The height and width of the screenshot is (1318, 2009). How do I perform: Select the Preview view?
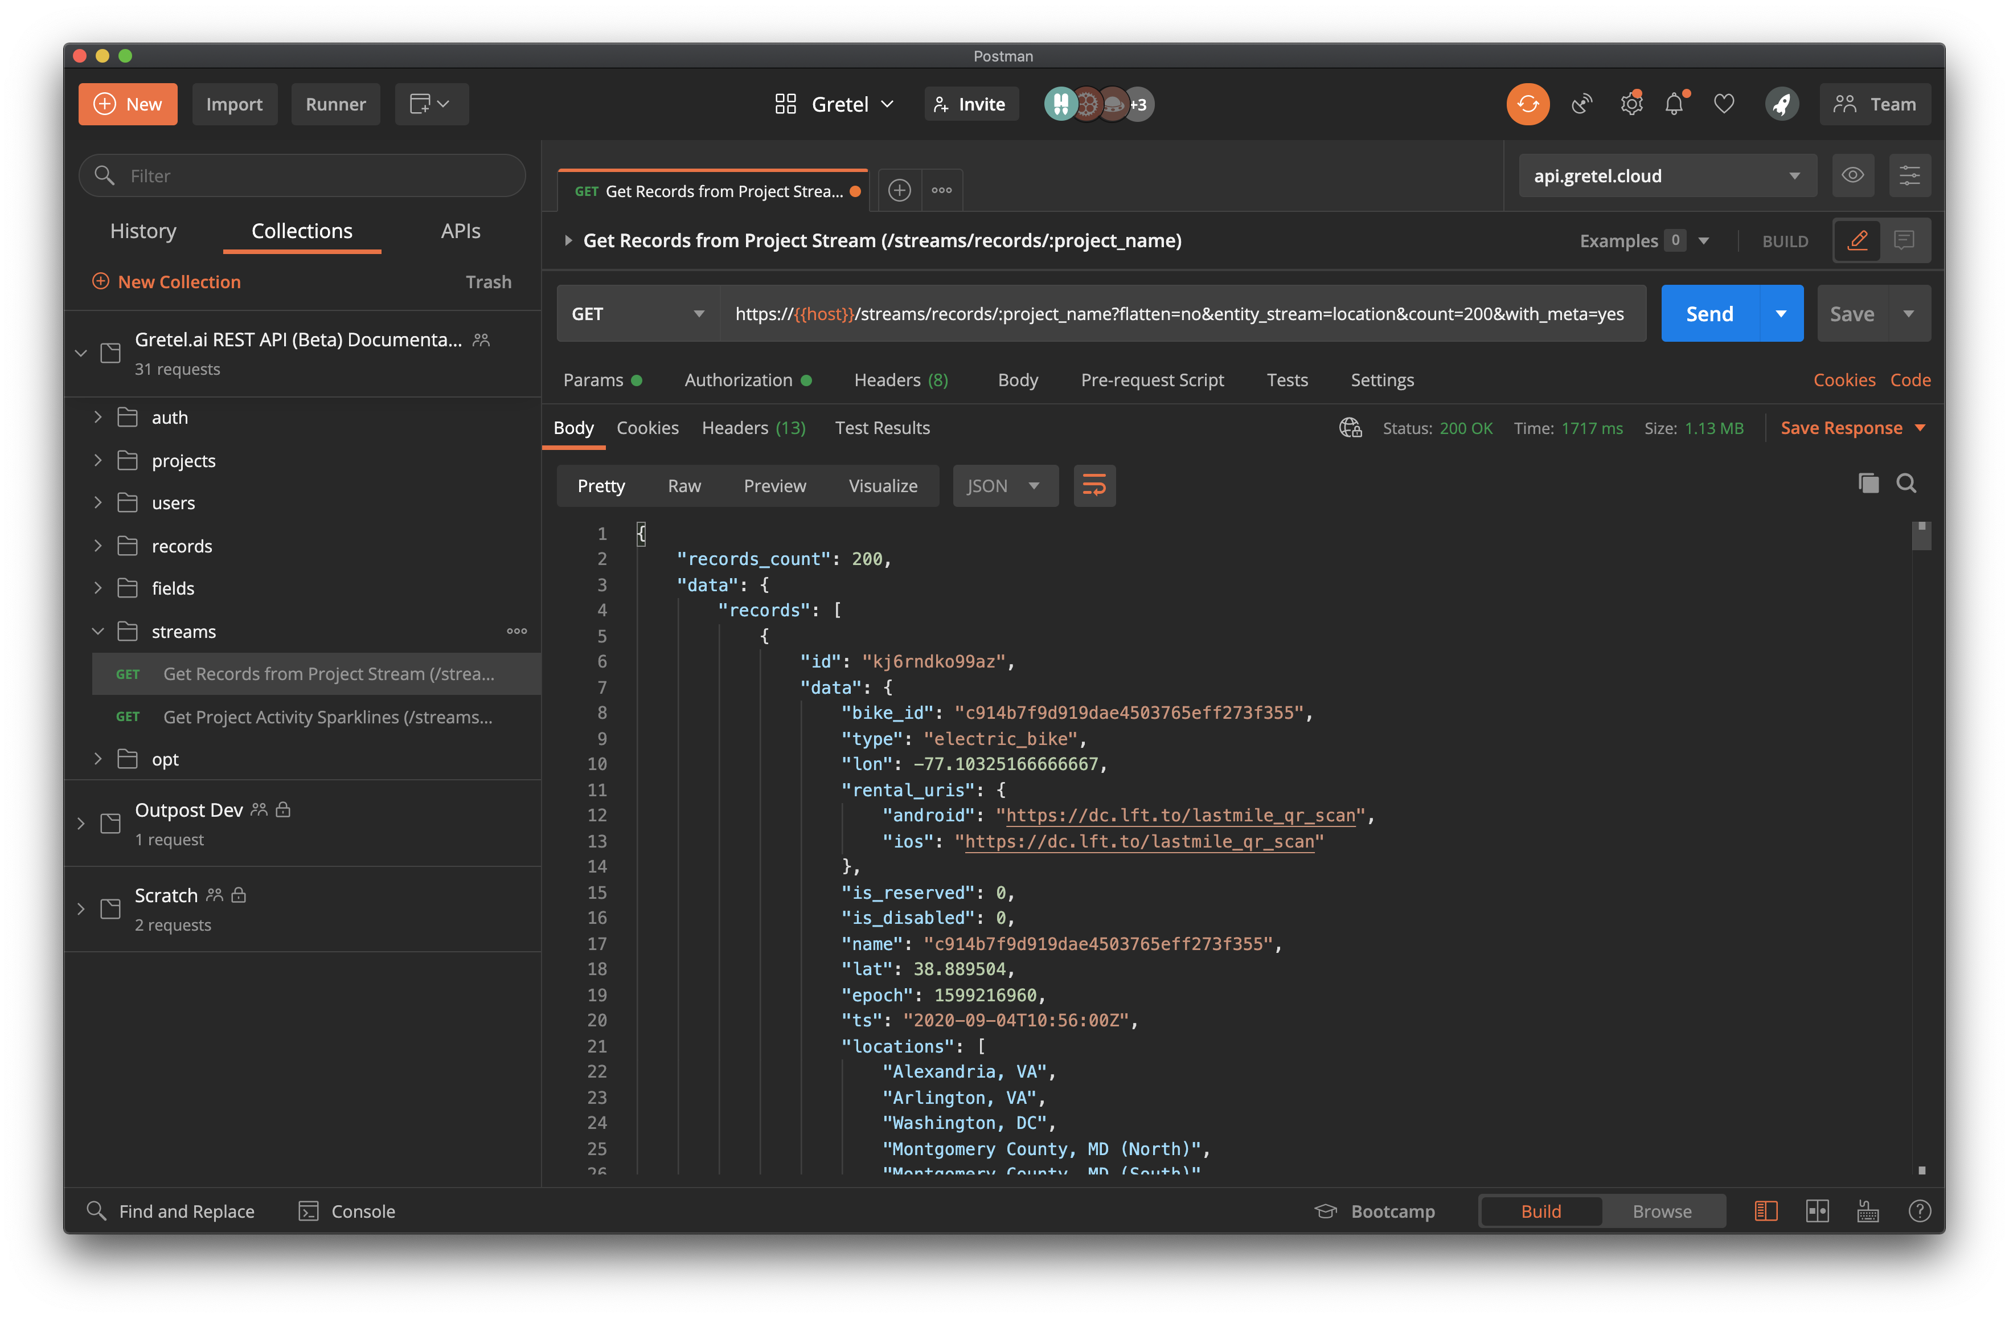click(x=774, y=485)
